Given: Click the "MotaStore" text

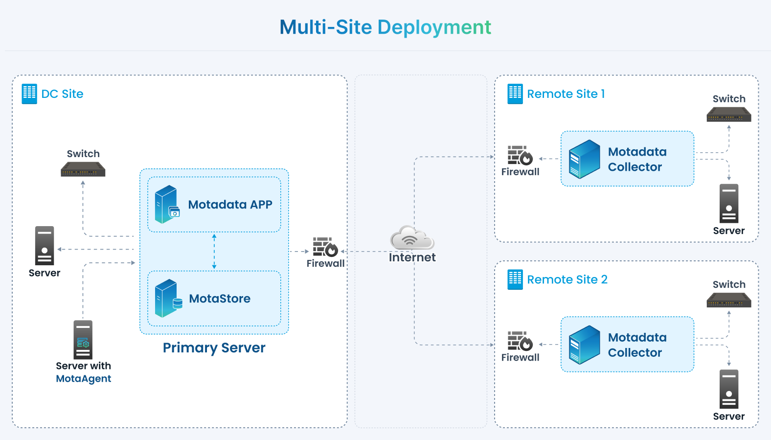Looking at the screenshot, I should tap(220, 299).
